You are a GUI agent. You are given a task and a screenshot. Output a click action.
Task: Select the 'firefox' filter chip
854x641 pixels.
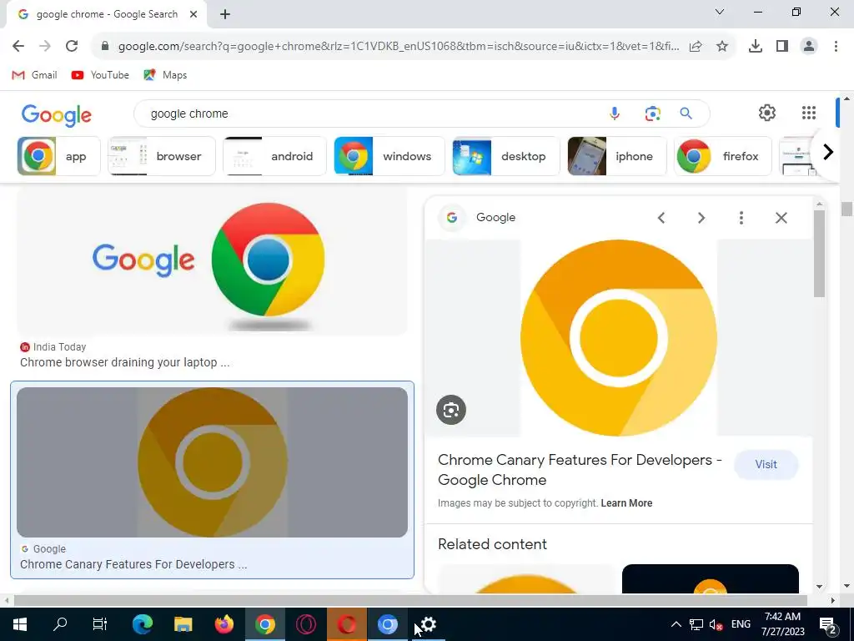click(722, 156)
